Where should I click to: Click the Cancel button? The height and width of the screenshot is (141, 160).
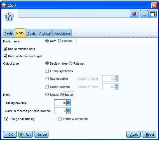coord(41,134)
